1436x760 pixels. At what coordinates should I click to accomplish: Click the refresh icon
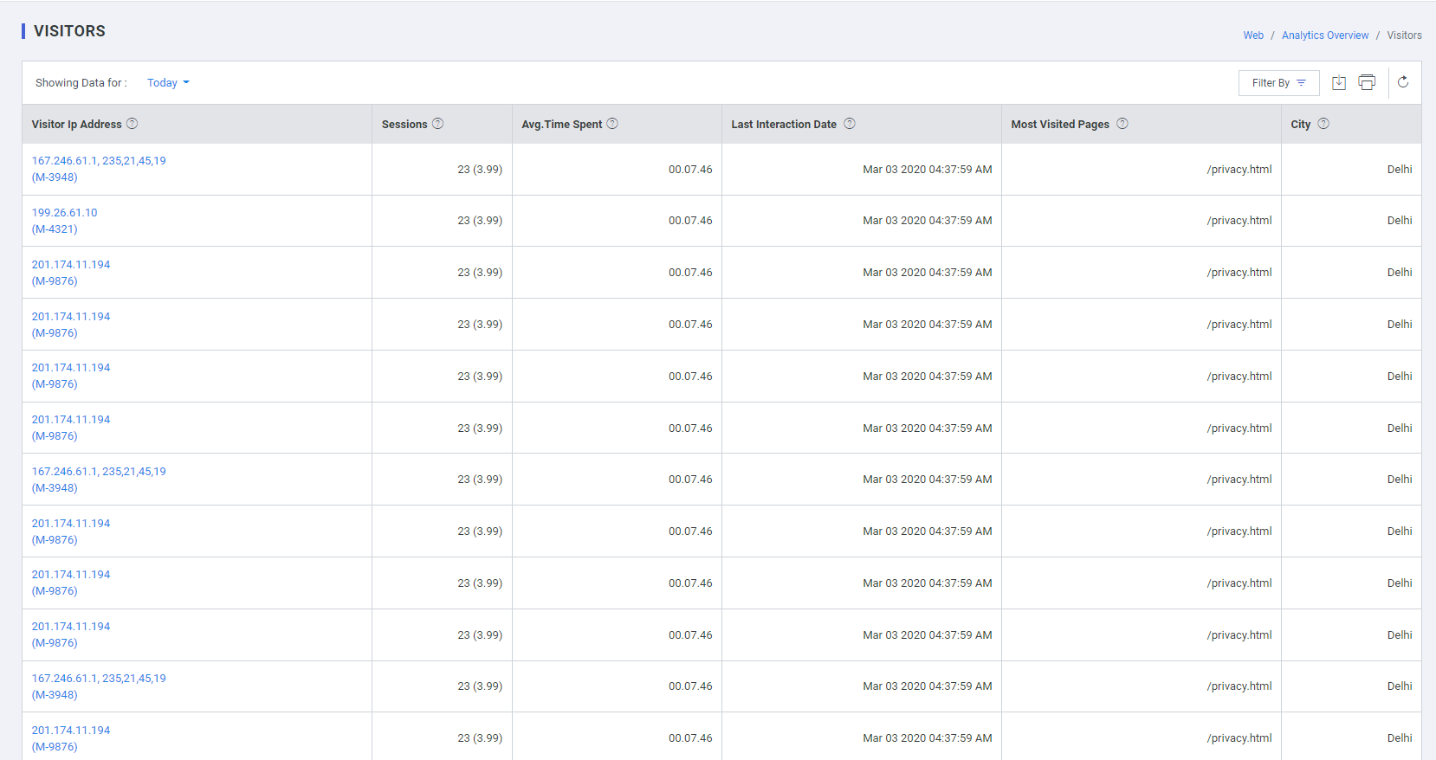pyautogui.click(x=1403, y=82)
